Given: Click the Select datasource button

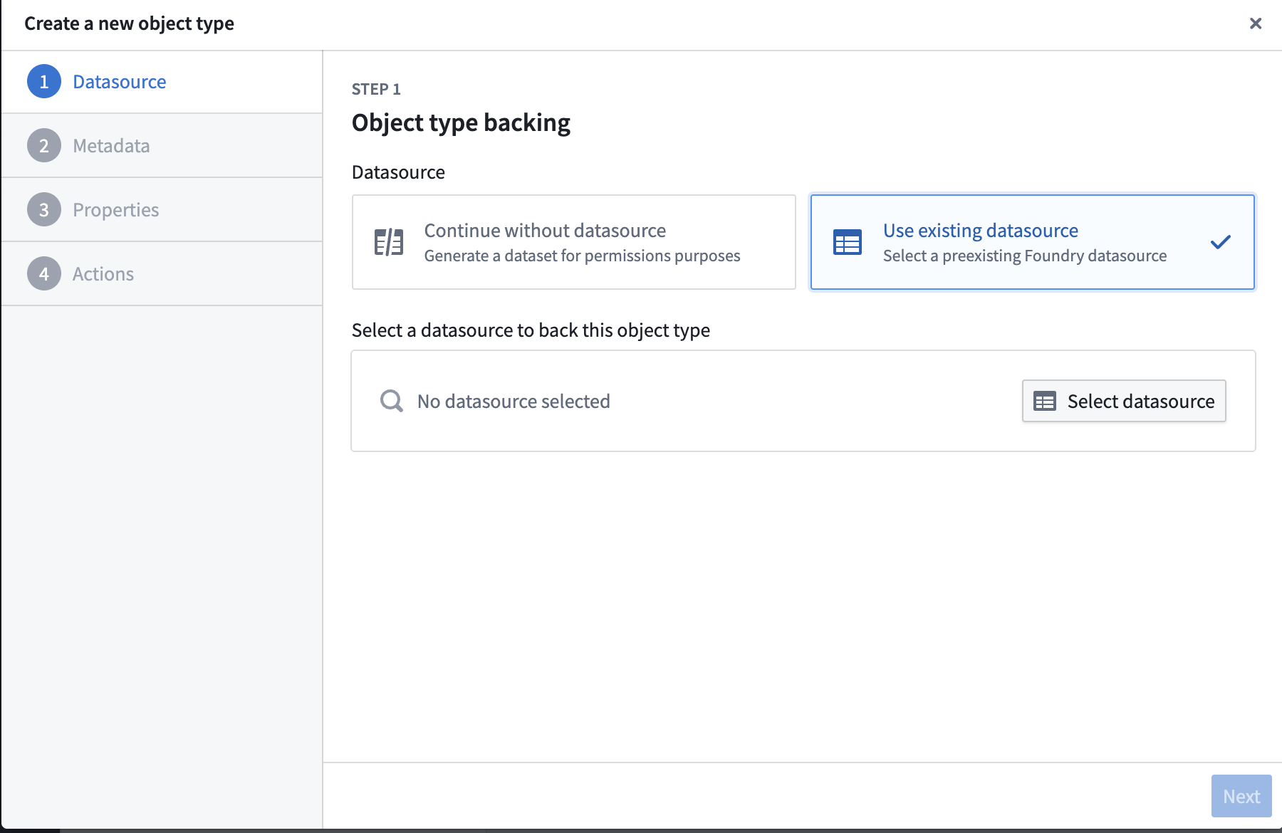Looking at the screenshot, I should 1124,401.
